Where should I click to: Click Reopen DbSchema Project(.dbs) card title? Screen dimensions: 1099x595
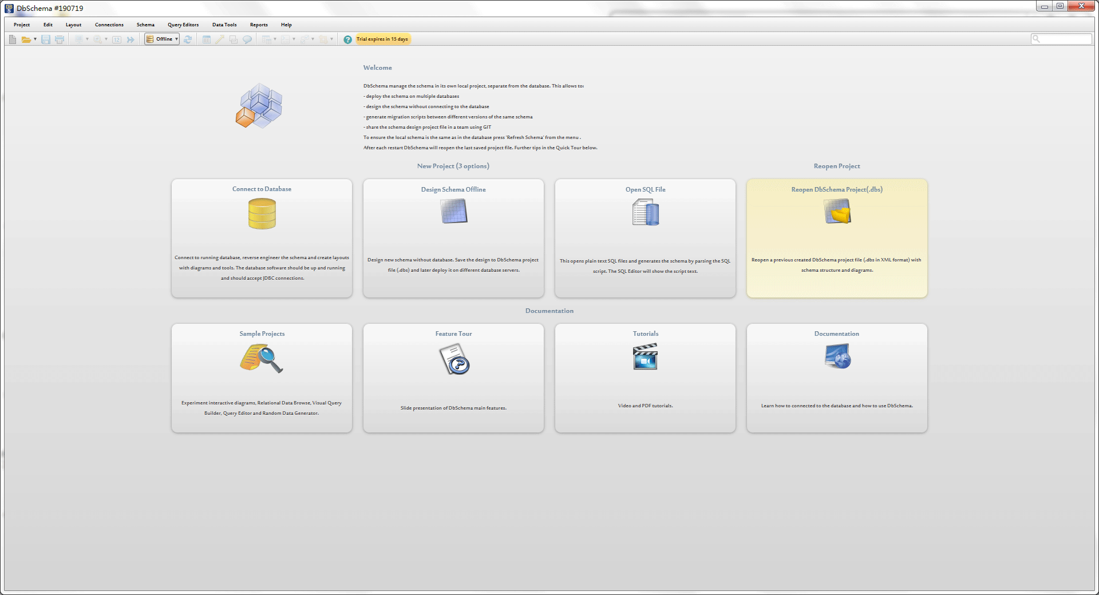(837, 189)
